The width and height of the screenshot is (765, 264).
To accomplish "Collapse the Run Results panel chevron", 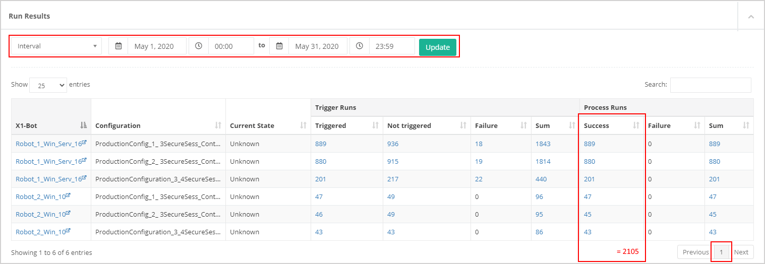I will [x=751, y=17].
